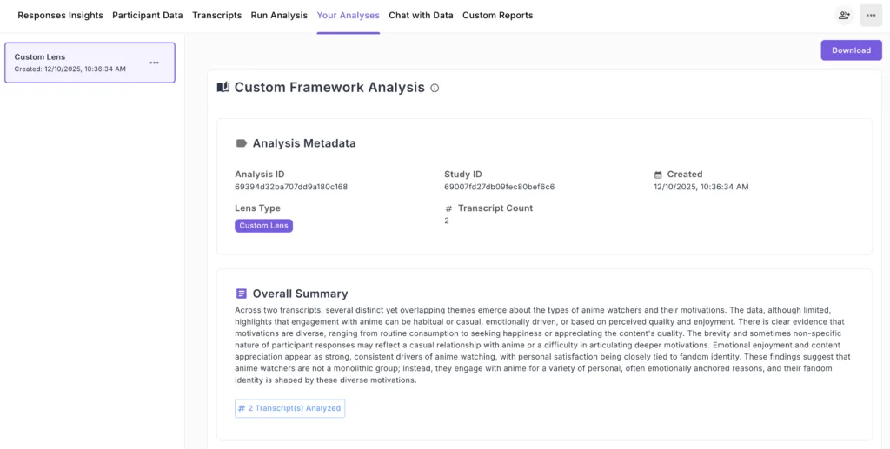Click the calendar icon next to Created

click(658, 175)
